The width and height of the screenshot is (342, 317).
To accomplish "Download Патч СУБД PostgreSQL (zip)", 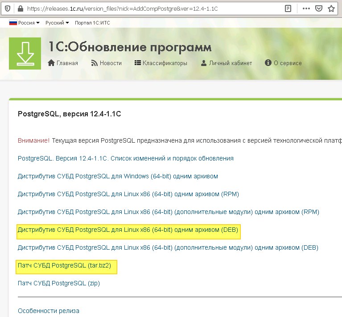I will tap(59, 284).
